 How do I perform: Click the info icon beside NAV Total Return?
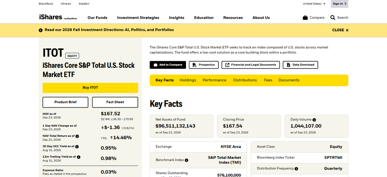coord(77,136)
